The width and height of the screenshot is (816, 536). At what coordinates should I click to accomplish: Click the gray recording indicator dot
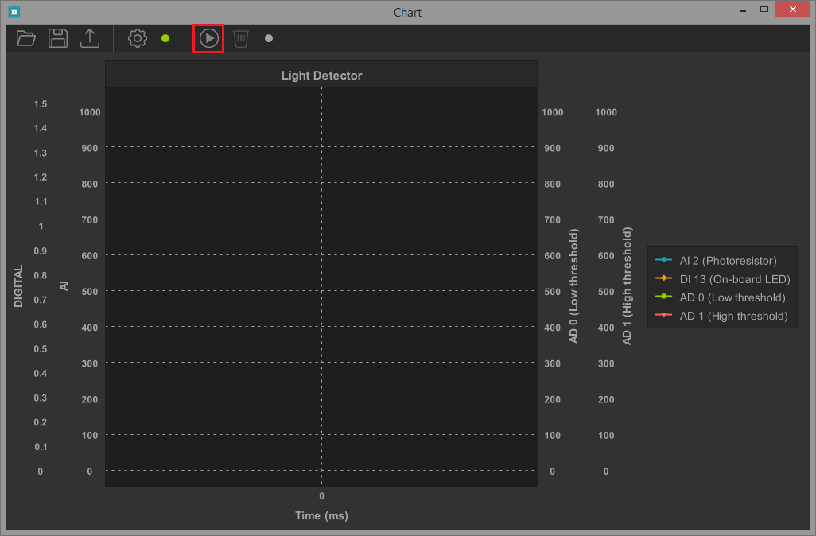pyautogui.click(x=269, y=38)
